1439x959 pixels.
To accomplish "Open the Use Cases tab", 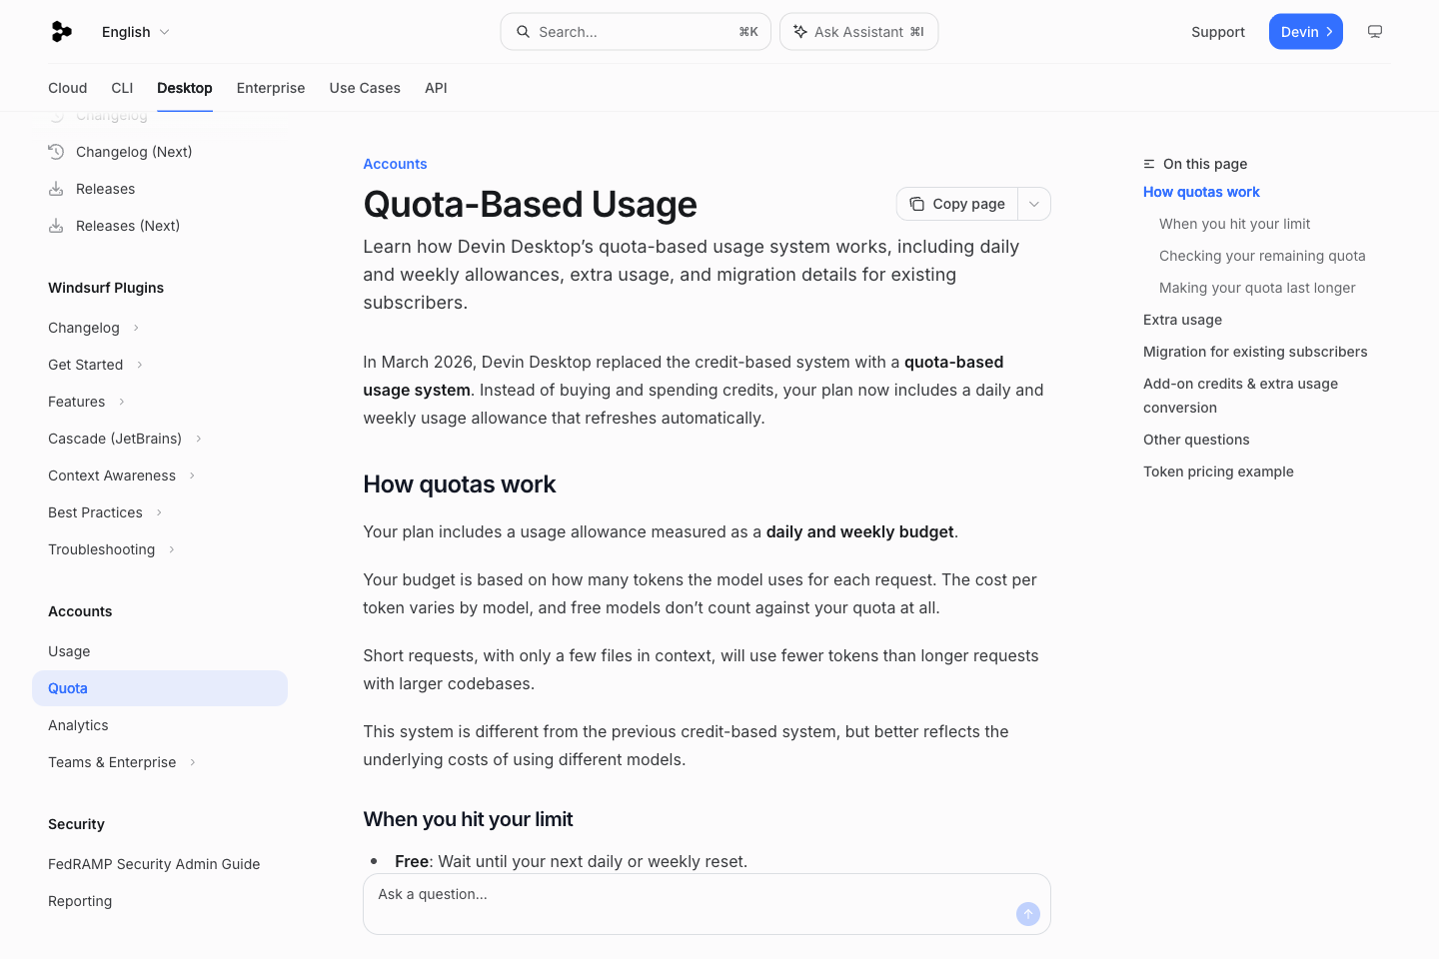I will pyautogui.click(x=365, y=88).
